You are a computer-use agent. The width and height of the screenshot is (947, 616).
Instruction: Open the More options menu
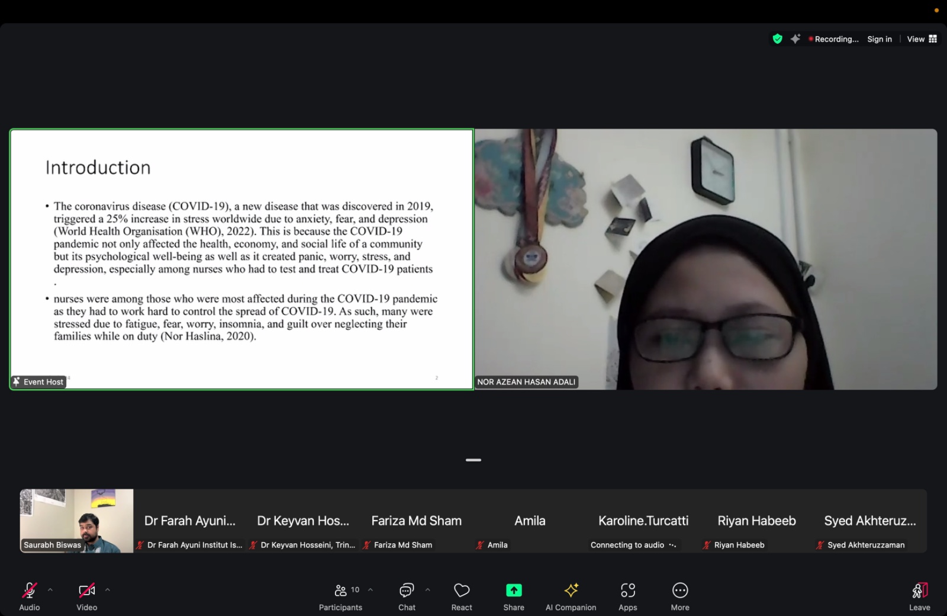679,595
